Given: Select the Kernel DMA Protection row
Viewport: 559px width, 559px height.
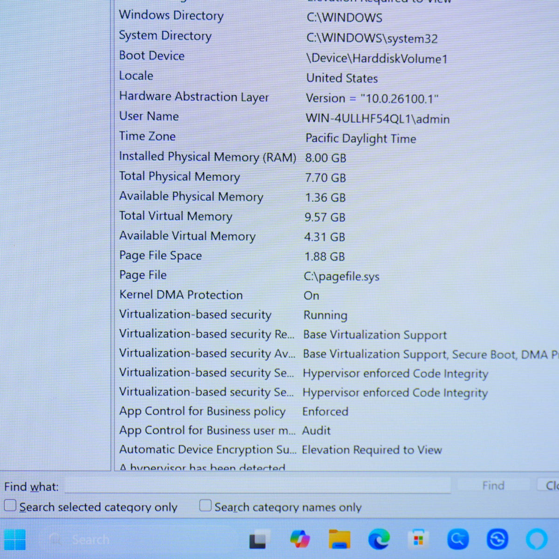Looking at the screenshot, I should pos(336,295).
